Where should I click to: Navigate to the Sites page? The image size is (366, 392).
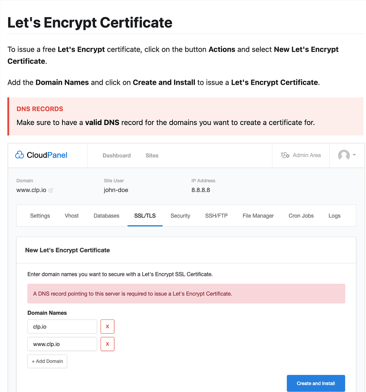152,155
